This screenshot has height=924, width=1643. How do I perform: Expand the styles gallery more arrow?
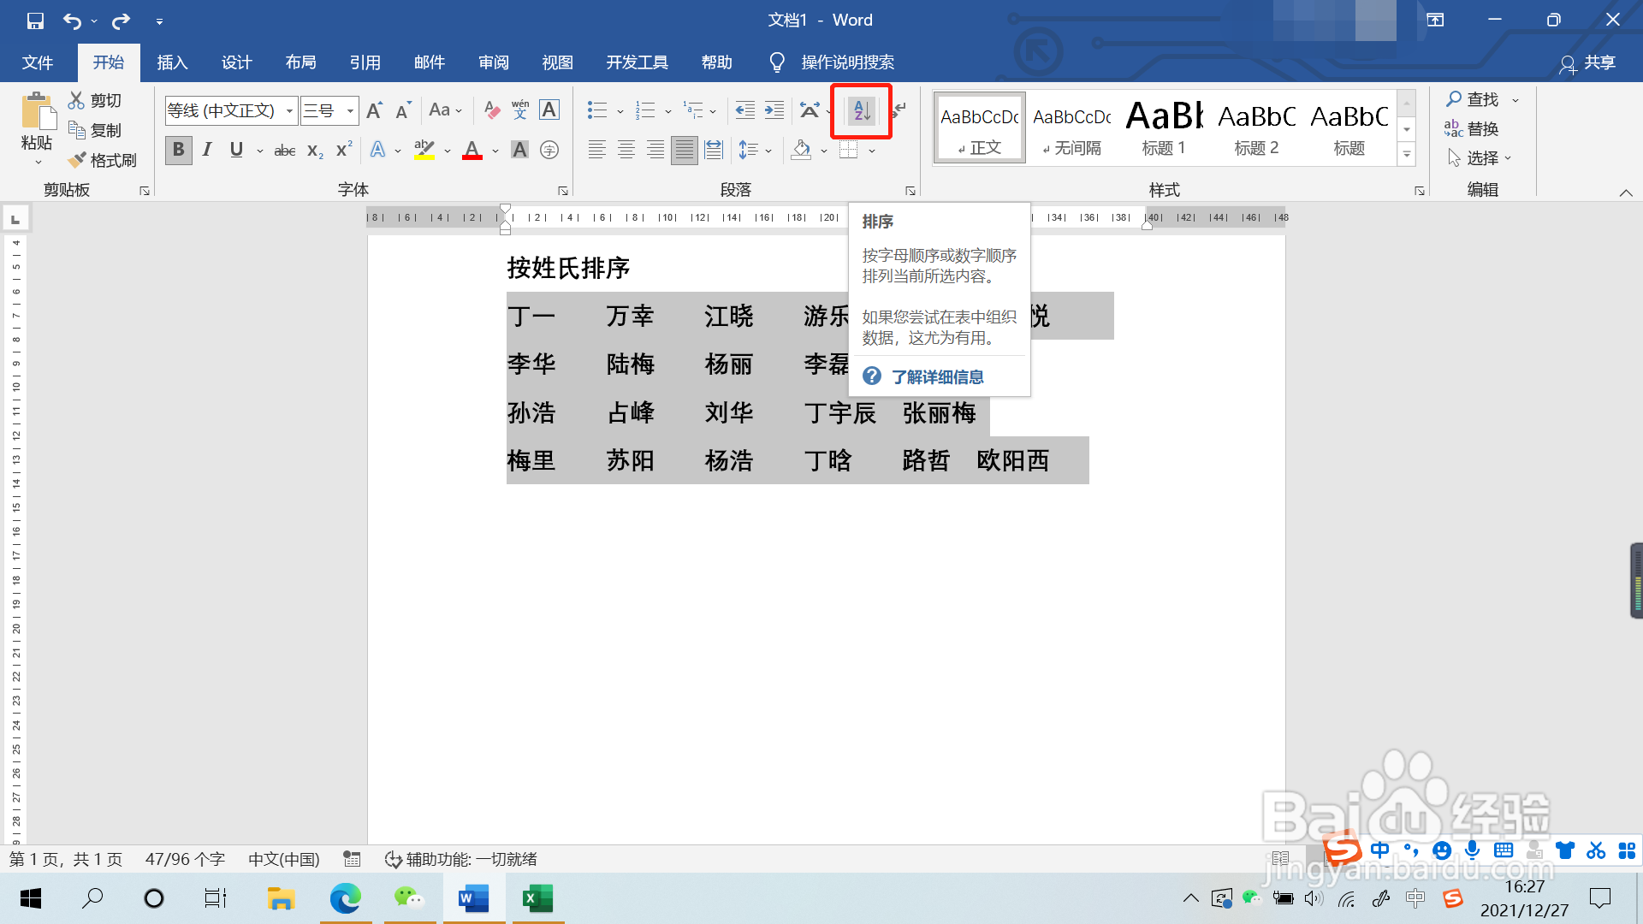coord(1406,155)
